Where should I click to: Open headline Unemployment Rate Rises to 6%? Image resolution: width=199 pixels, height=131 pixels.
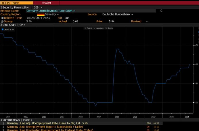tap(47, 123)
